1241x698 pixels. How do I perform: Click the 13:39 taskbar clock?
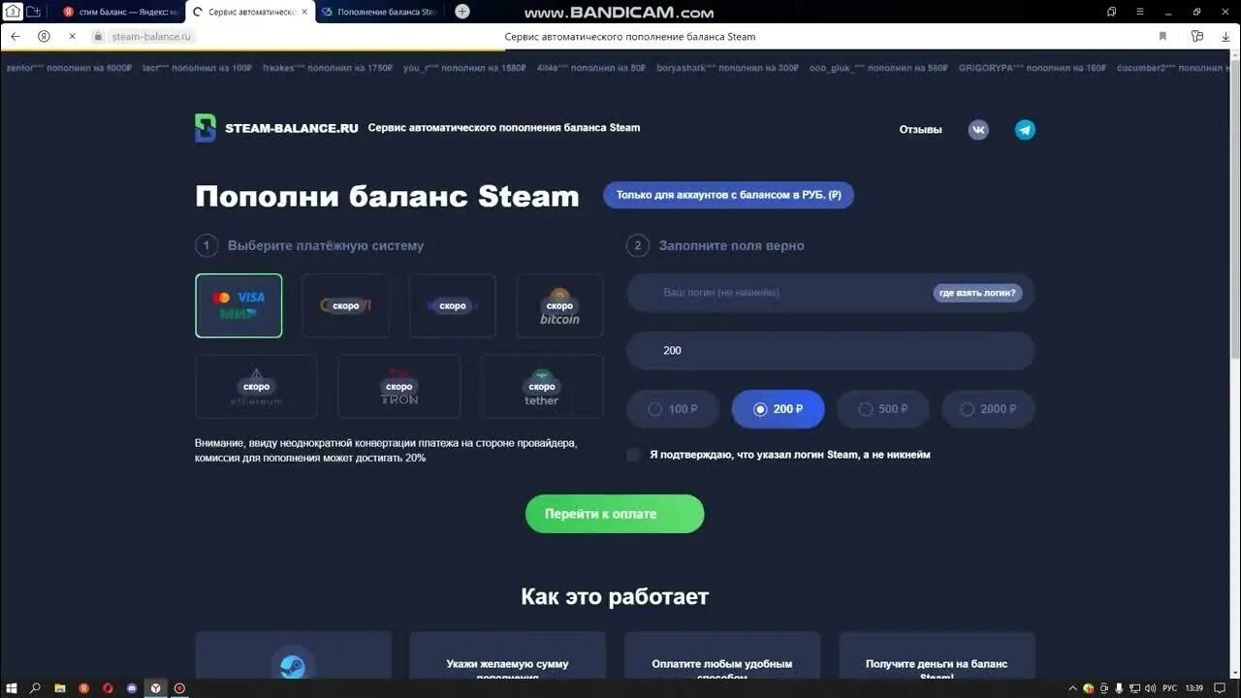(1194, 688)
